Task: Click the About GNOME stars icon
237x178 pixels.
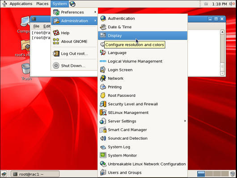Action: point(56,41)
